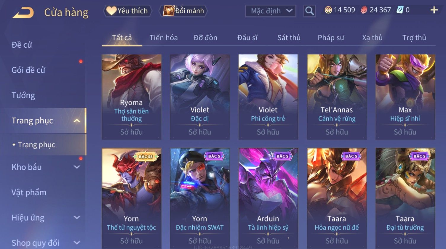The width and height of the screenshot is (446, 249).
Task: Tap the blue voucher currency icon
Action: point(400,10)
